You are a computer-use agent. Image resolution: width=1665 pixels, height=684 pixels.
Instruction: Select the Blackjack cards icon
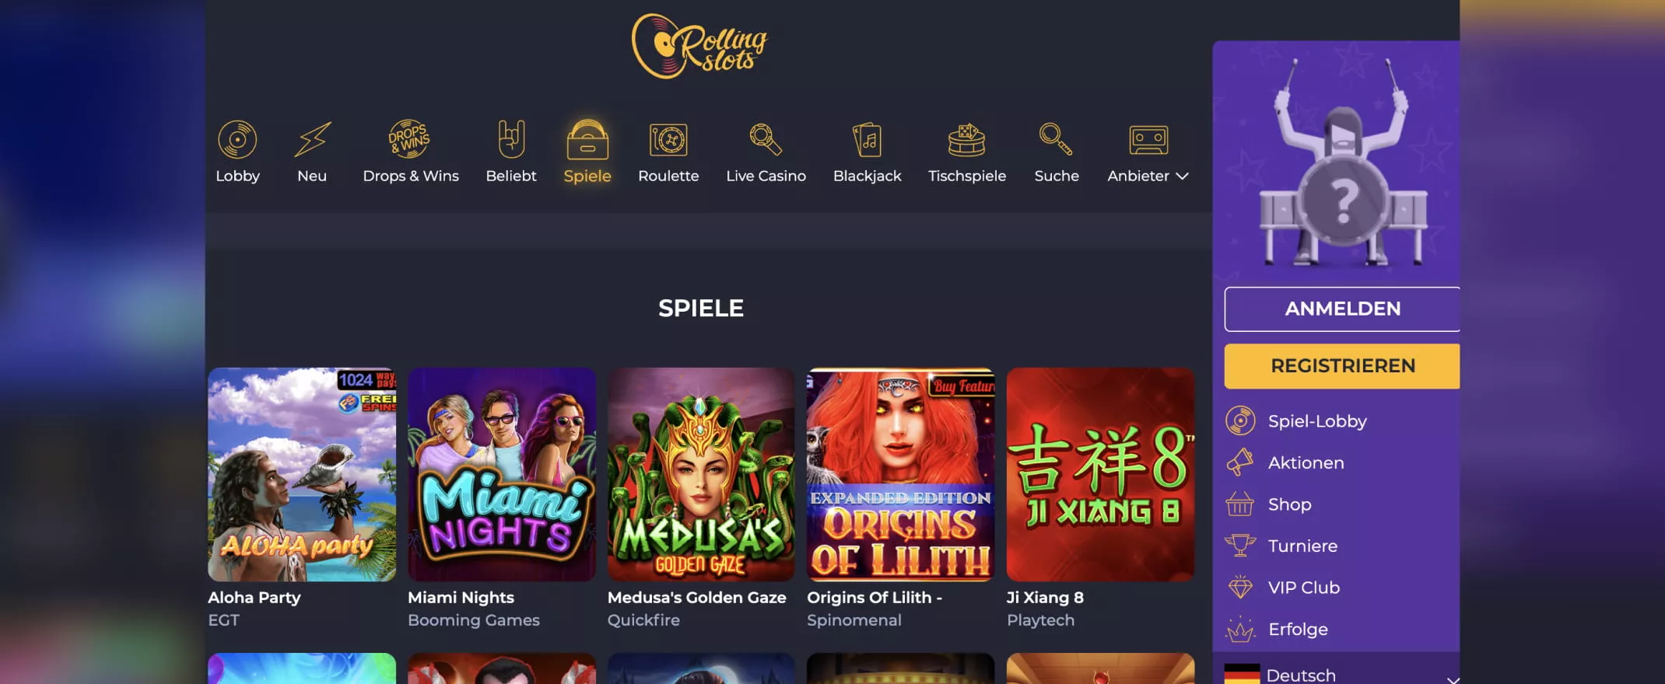click(x=867, y=141)
